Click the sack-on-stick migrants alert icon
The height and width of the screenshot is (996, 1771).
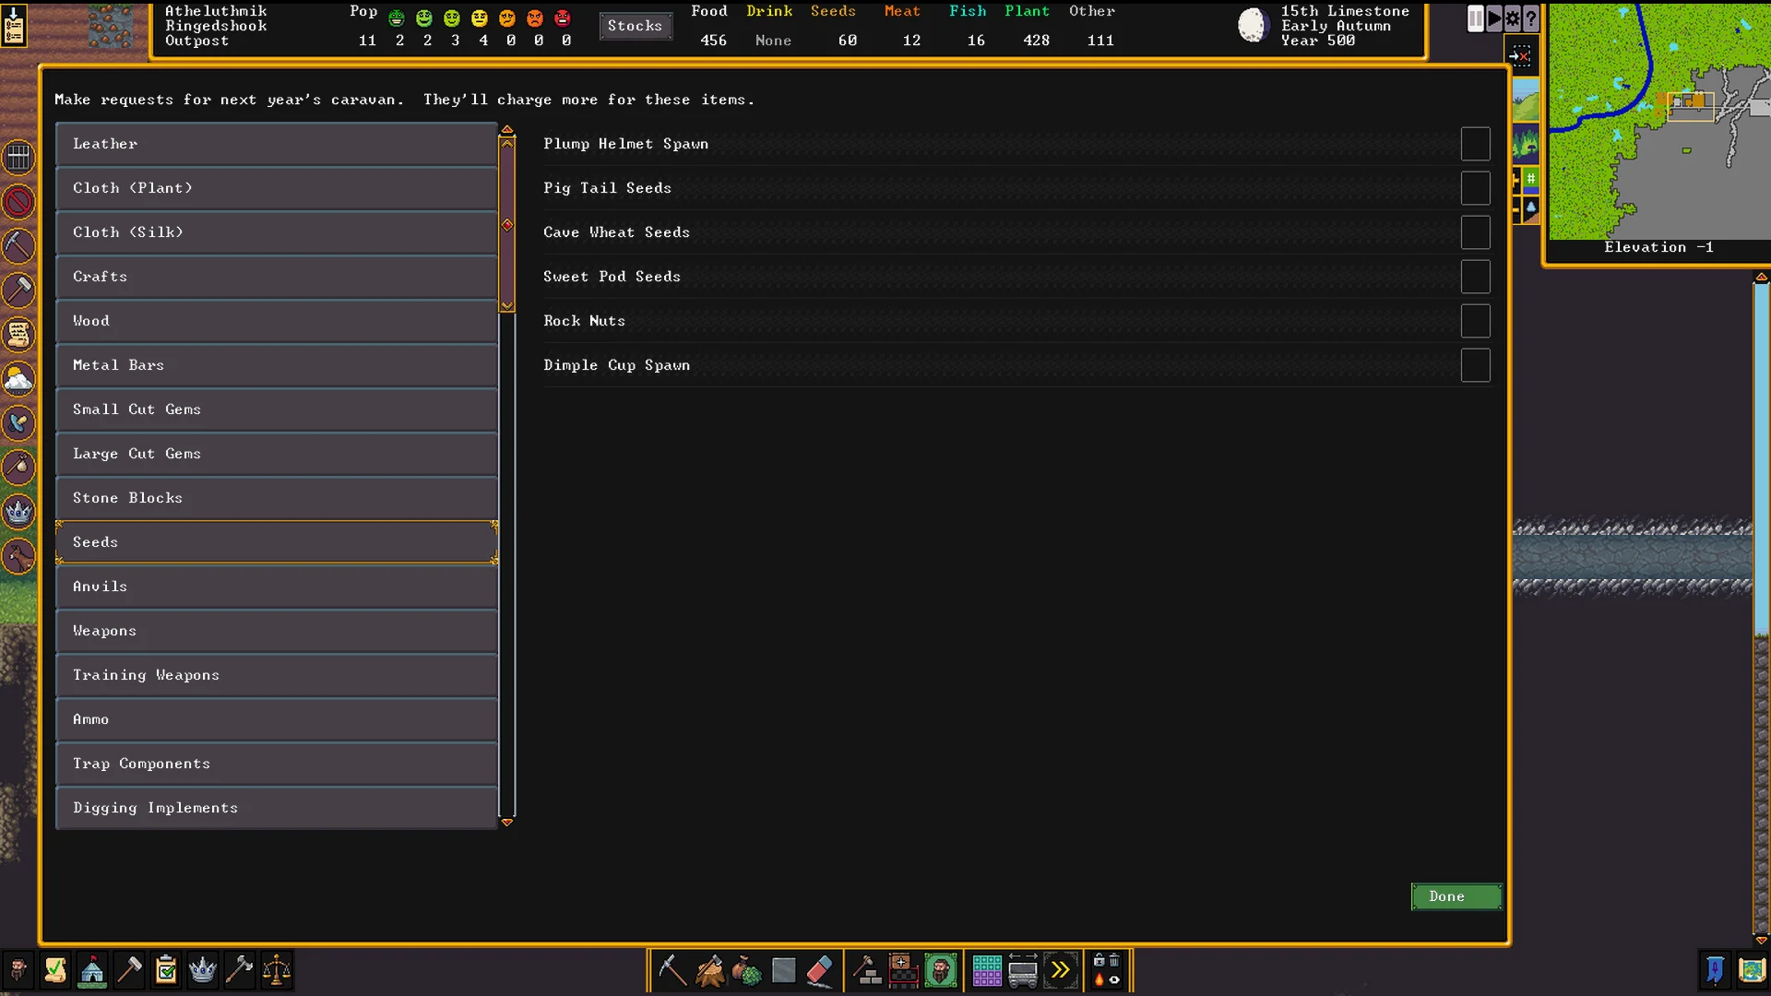[18, 468]
